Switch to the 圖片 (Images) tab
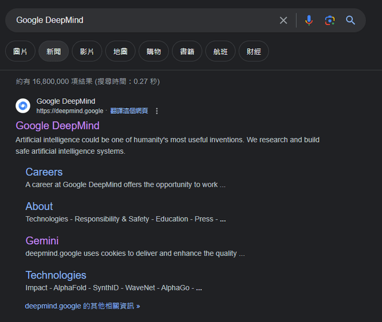The height and width of the screenshot is (322, 382). click(x=20, y=51)
